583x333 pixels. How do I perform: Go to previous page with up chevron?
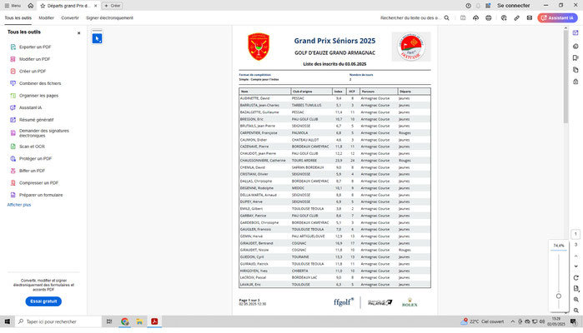coord(576,256)
